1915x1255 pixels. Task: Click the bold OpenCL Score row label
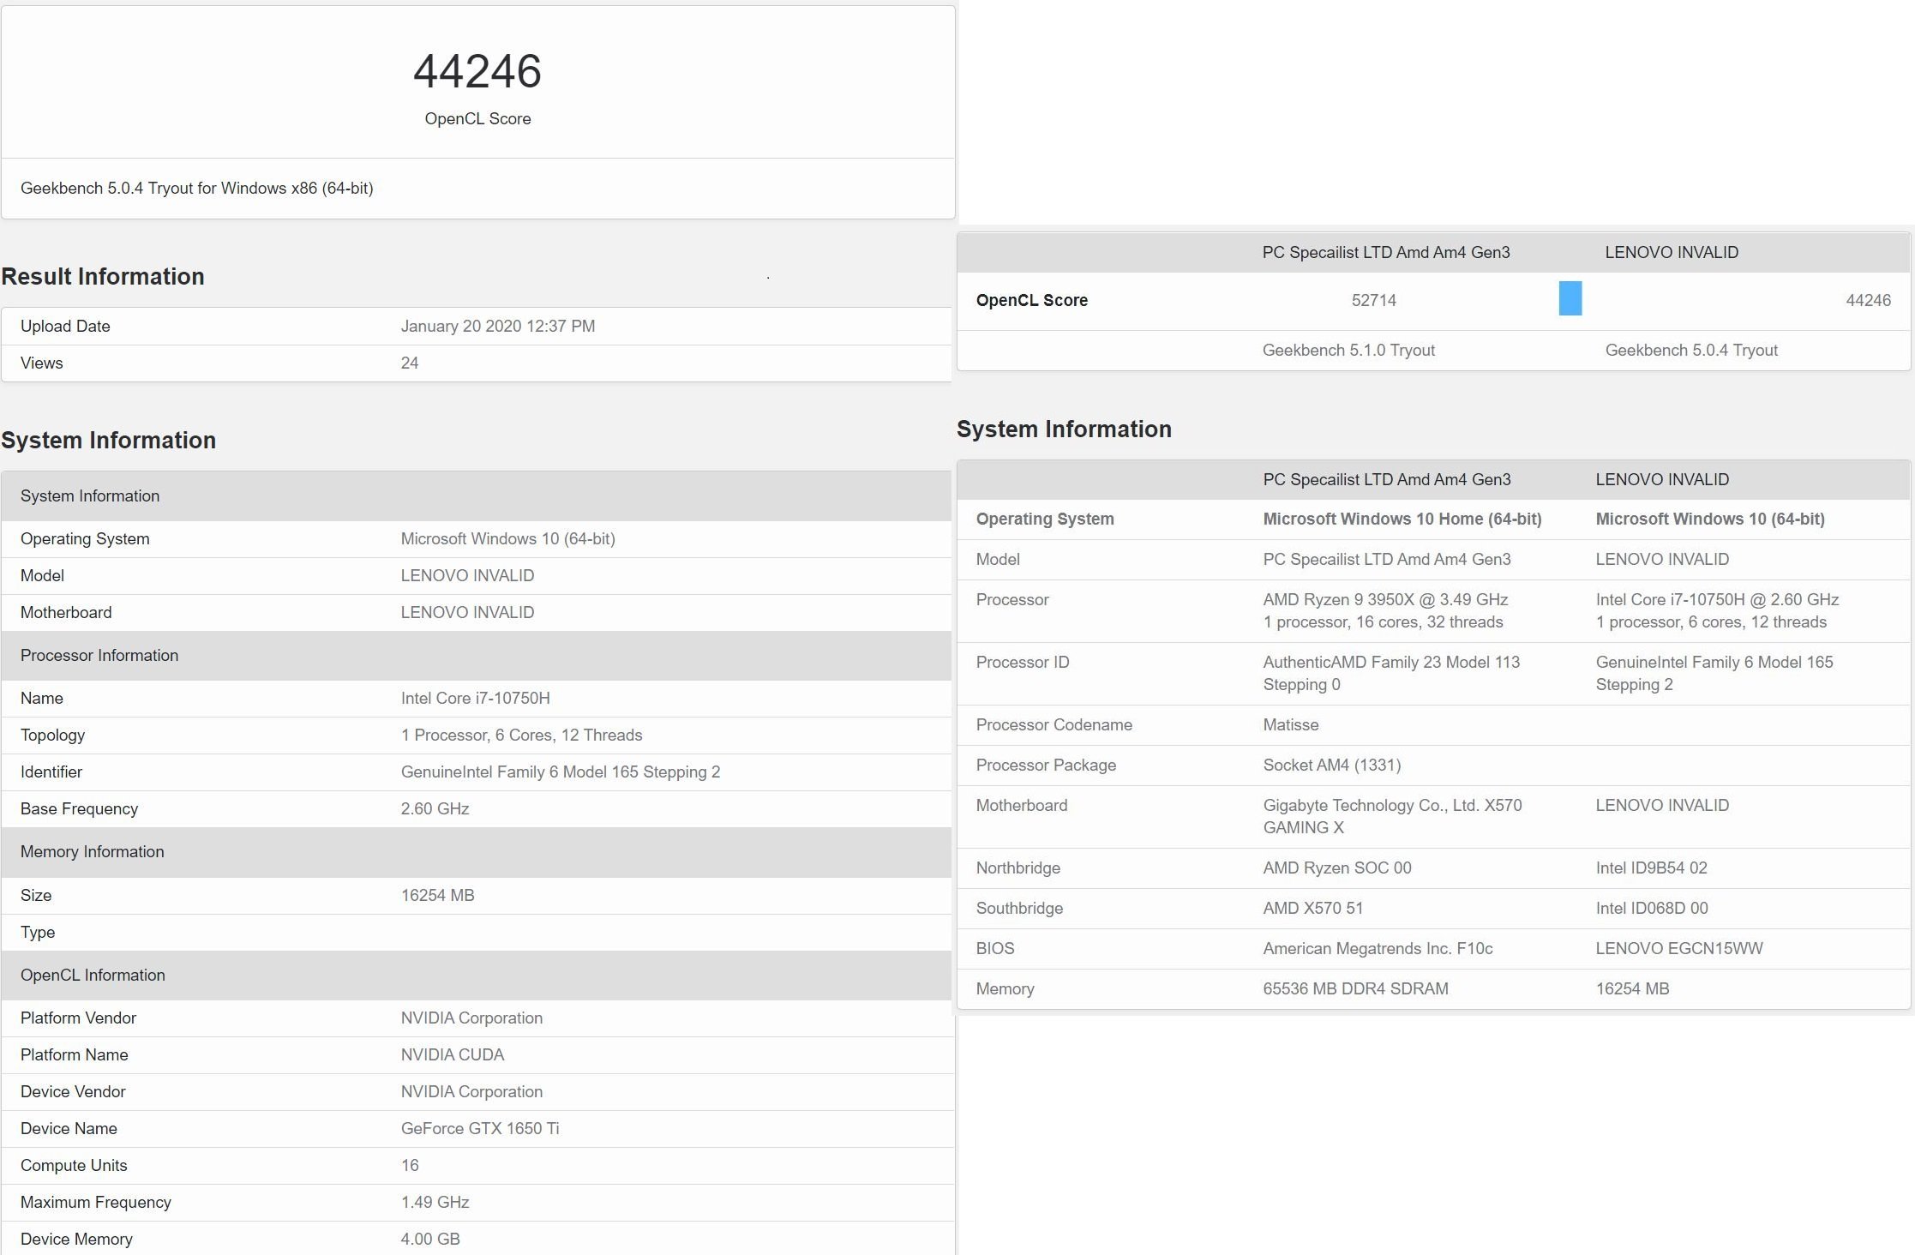pyautogui.click(x=1032, y=301)
